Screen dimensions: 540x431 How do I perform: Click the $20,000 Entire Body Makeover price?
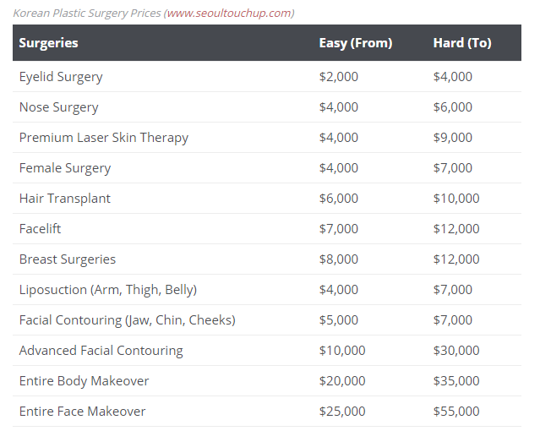click(342, 381)
